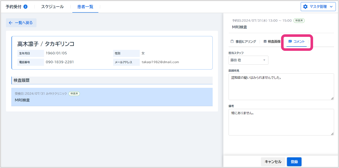Click the キャンセル button
Screen dimensions: 339x168
(x=273, y=162)
